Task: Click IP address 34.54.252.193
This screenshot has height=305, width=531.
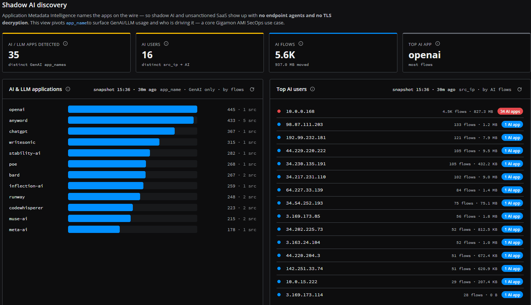Action: [x=304, y=203]
